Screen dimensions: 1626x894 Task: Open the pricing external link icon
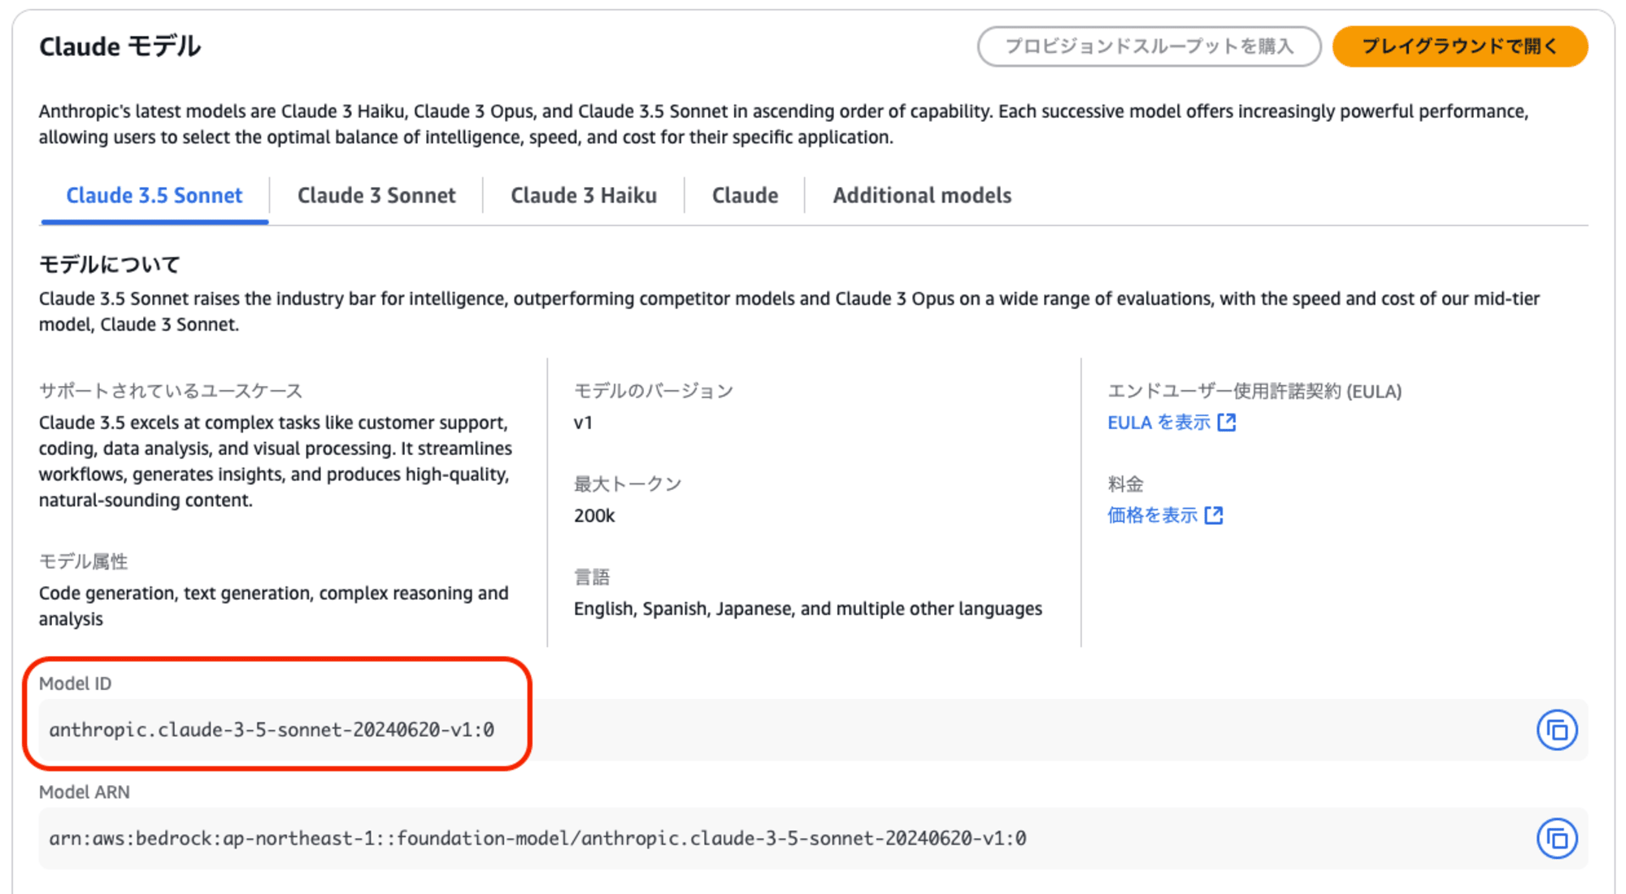click(1214, 515)
